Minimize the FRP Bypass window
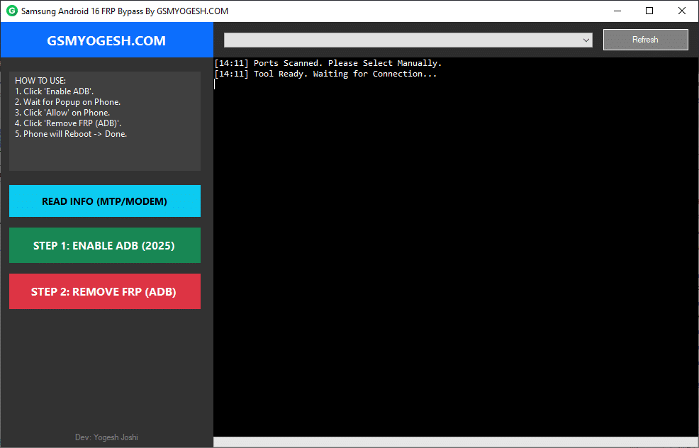The height and width of the screenshot is (448, 699). [x=618, y=11]
